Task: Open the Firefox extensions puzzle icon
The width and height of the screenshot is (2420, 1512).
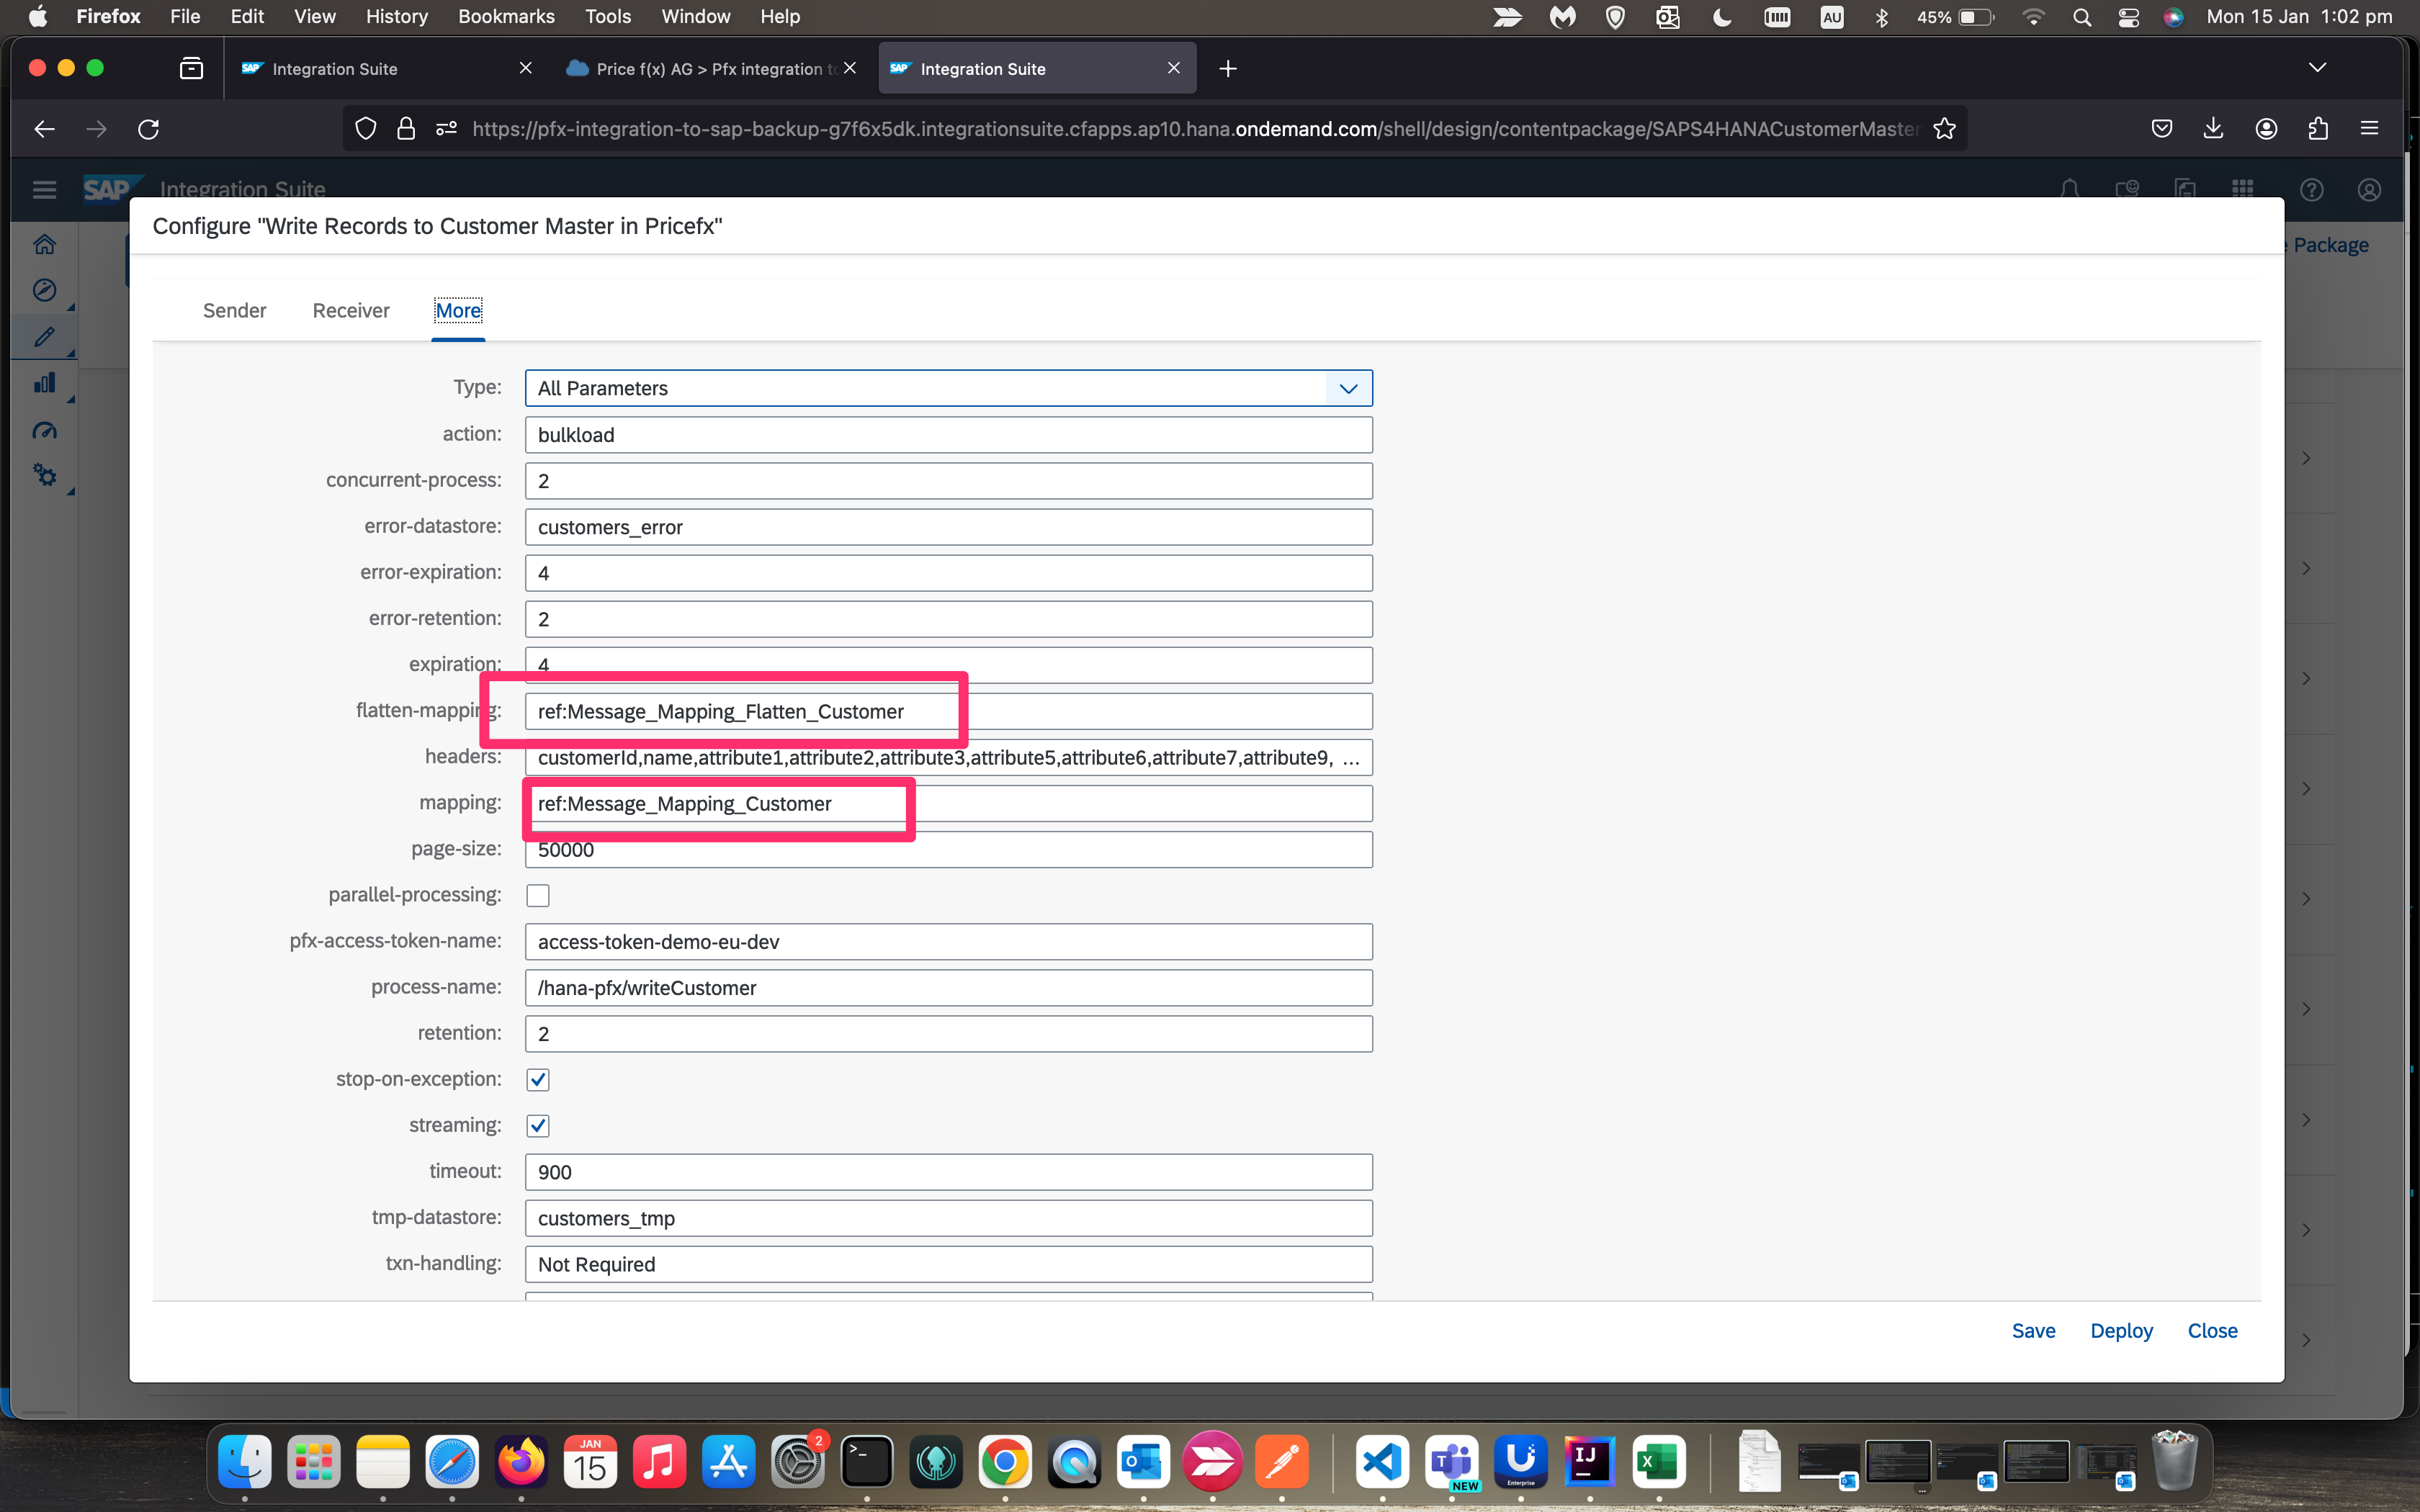Action: click(2318, 129)
